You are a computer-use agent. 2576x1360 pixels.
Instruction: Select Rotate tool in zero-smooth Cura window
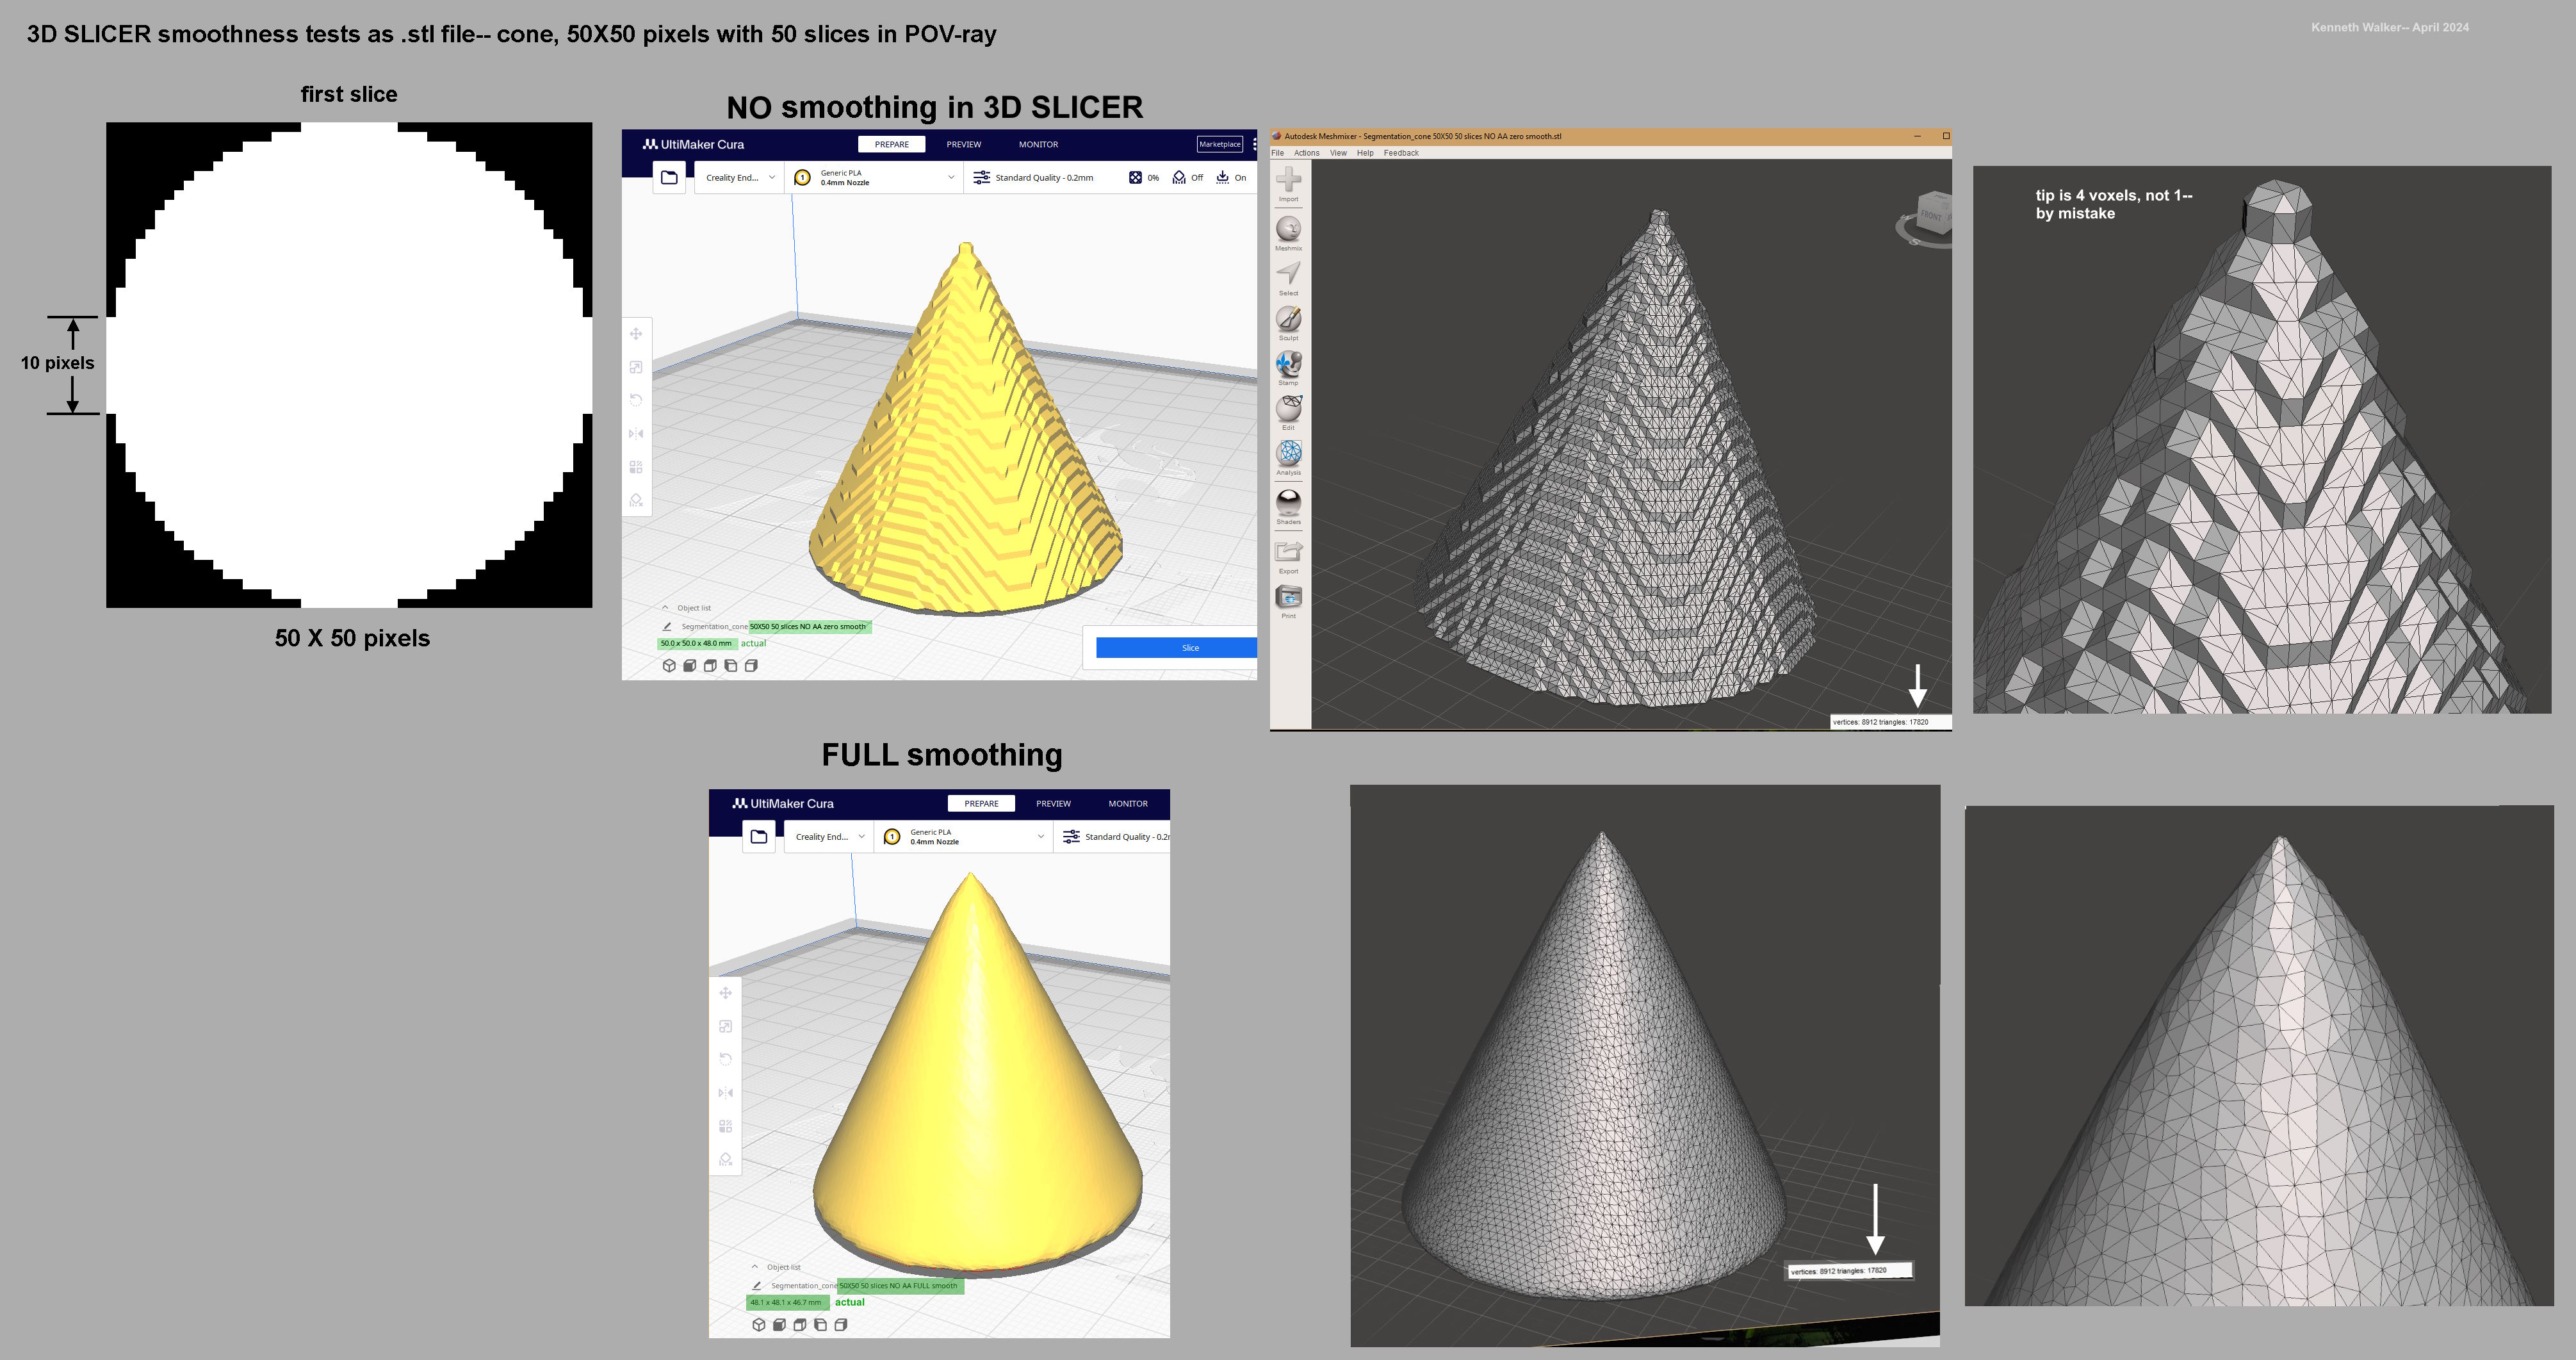(636, 400)
